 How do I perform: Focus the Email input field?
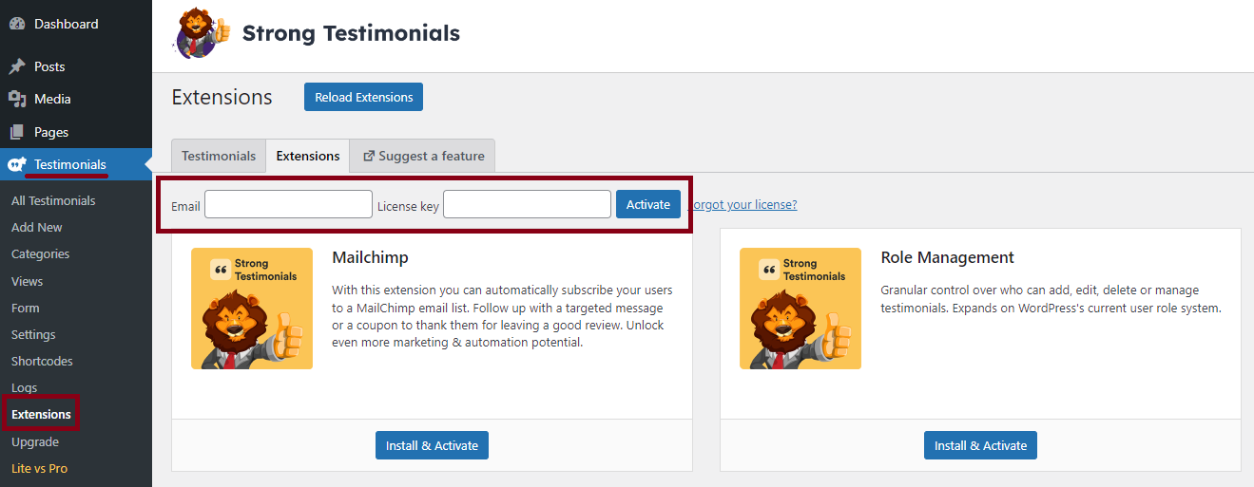pyautogui.click(x=288, y=204)
